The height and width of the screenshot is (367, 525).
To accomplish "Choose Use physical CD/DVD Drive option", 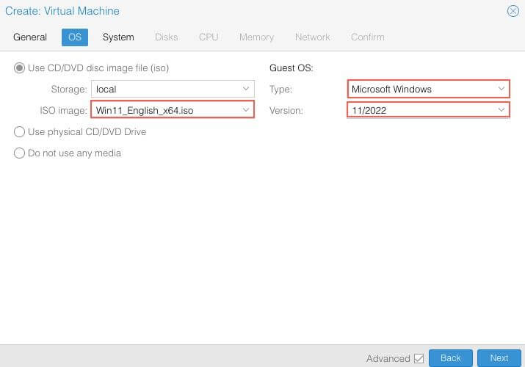I will coord(20,132).
